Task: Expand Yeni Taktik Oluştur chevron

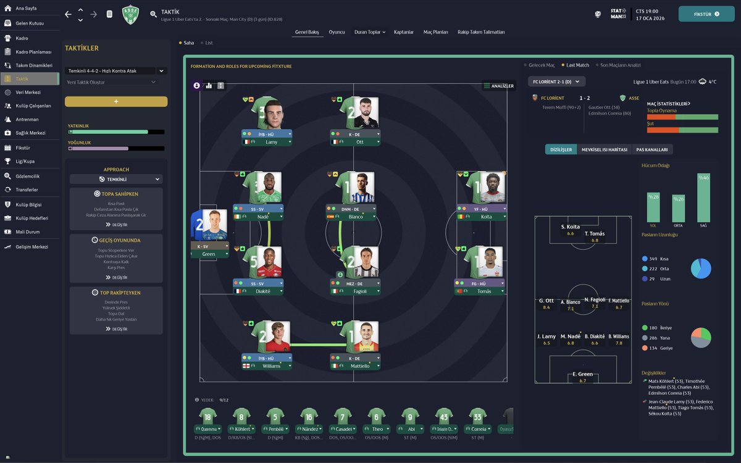Action: pos(154,82)
